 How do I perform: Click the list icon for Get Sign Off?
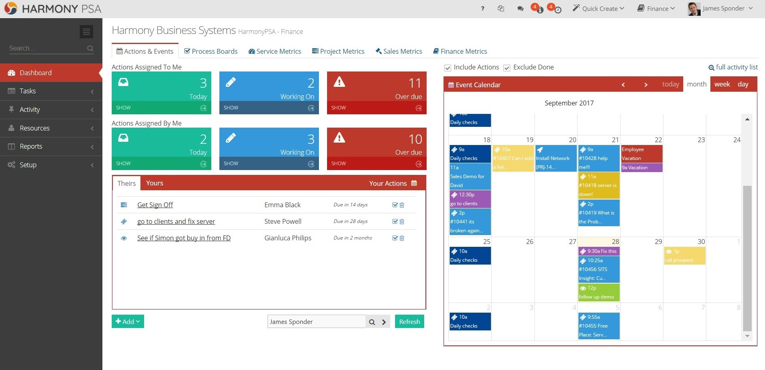tap(124, 205)
